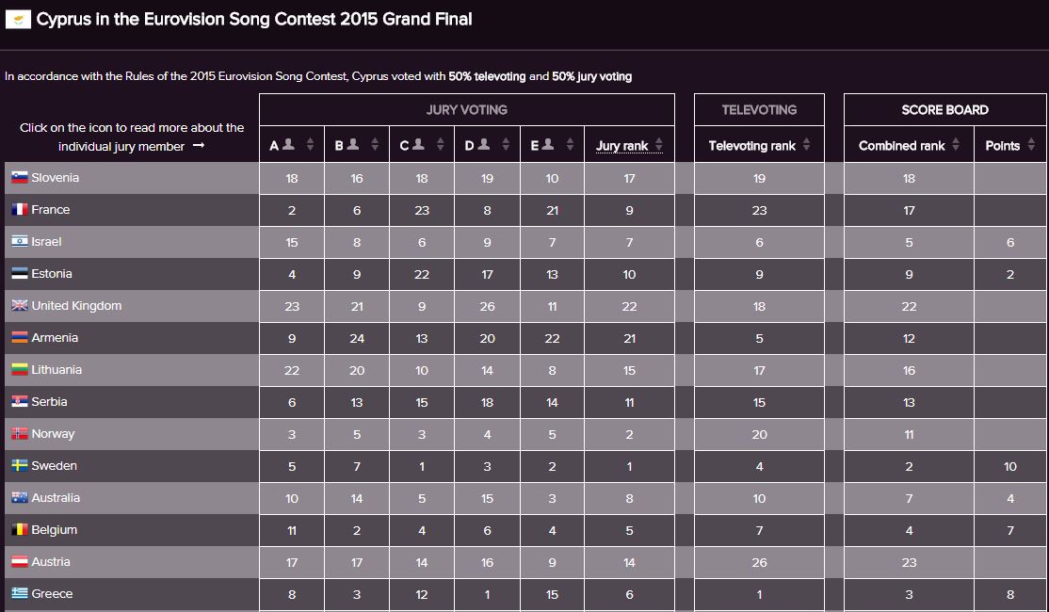
Task: Click the JURY VOTING section header
Action: [x=467, y=110]
